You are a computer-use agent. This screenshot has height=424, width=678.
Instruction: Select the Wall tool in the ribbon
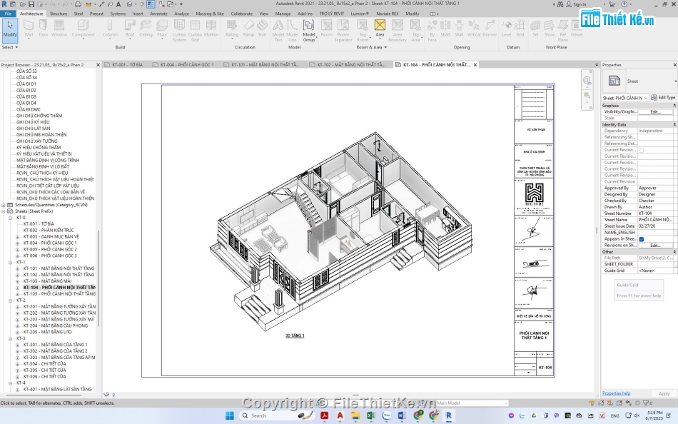pyautogui.click(x=29, y=29)
